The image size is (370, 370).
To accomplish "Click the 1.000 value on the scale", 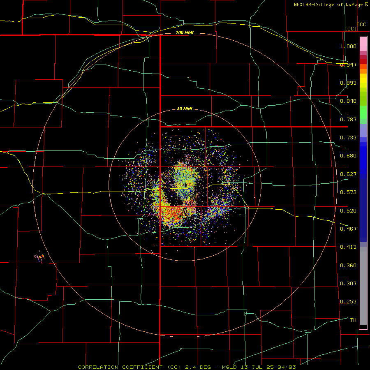I will click(x=348, y=46).
